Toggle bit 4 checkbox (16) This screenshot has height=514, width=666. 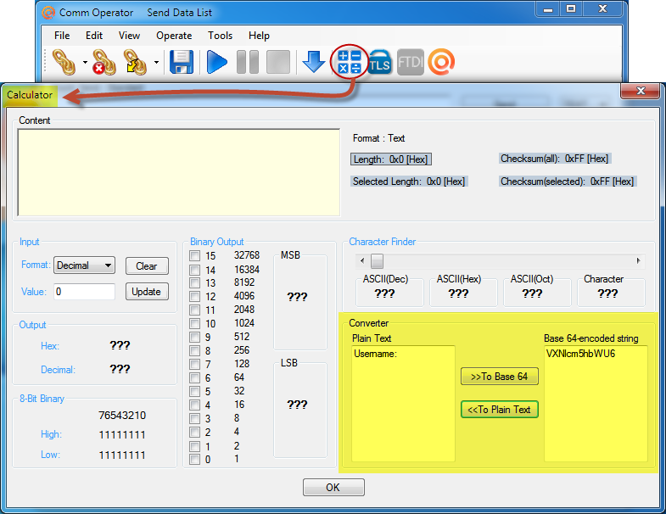point(195,405)
